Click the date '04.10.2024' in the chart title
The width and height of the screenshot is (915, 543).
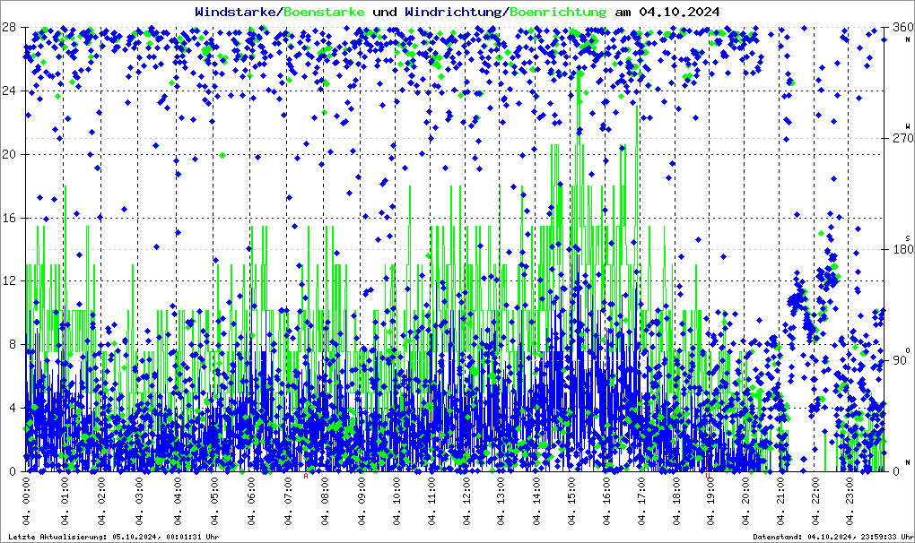679,12
